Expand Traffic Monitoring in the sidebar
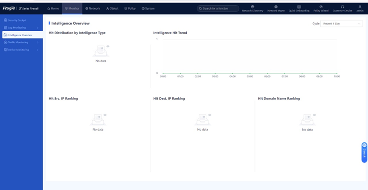Screen dimensions: 368x190 click(x=20, y=42)
